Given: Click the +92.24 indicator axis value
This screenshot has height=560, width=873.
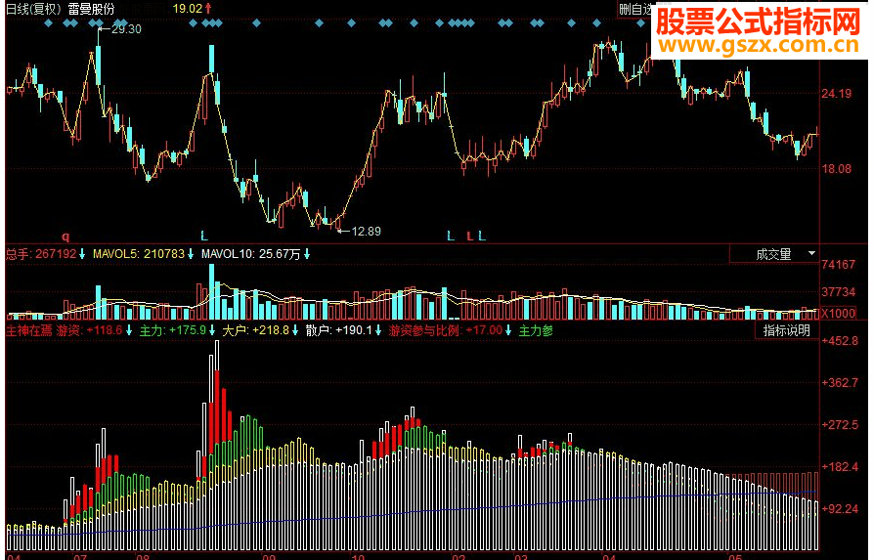Looking at the screenshot, I should click(x=840, y=509).
